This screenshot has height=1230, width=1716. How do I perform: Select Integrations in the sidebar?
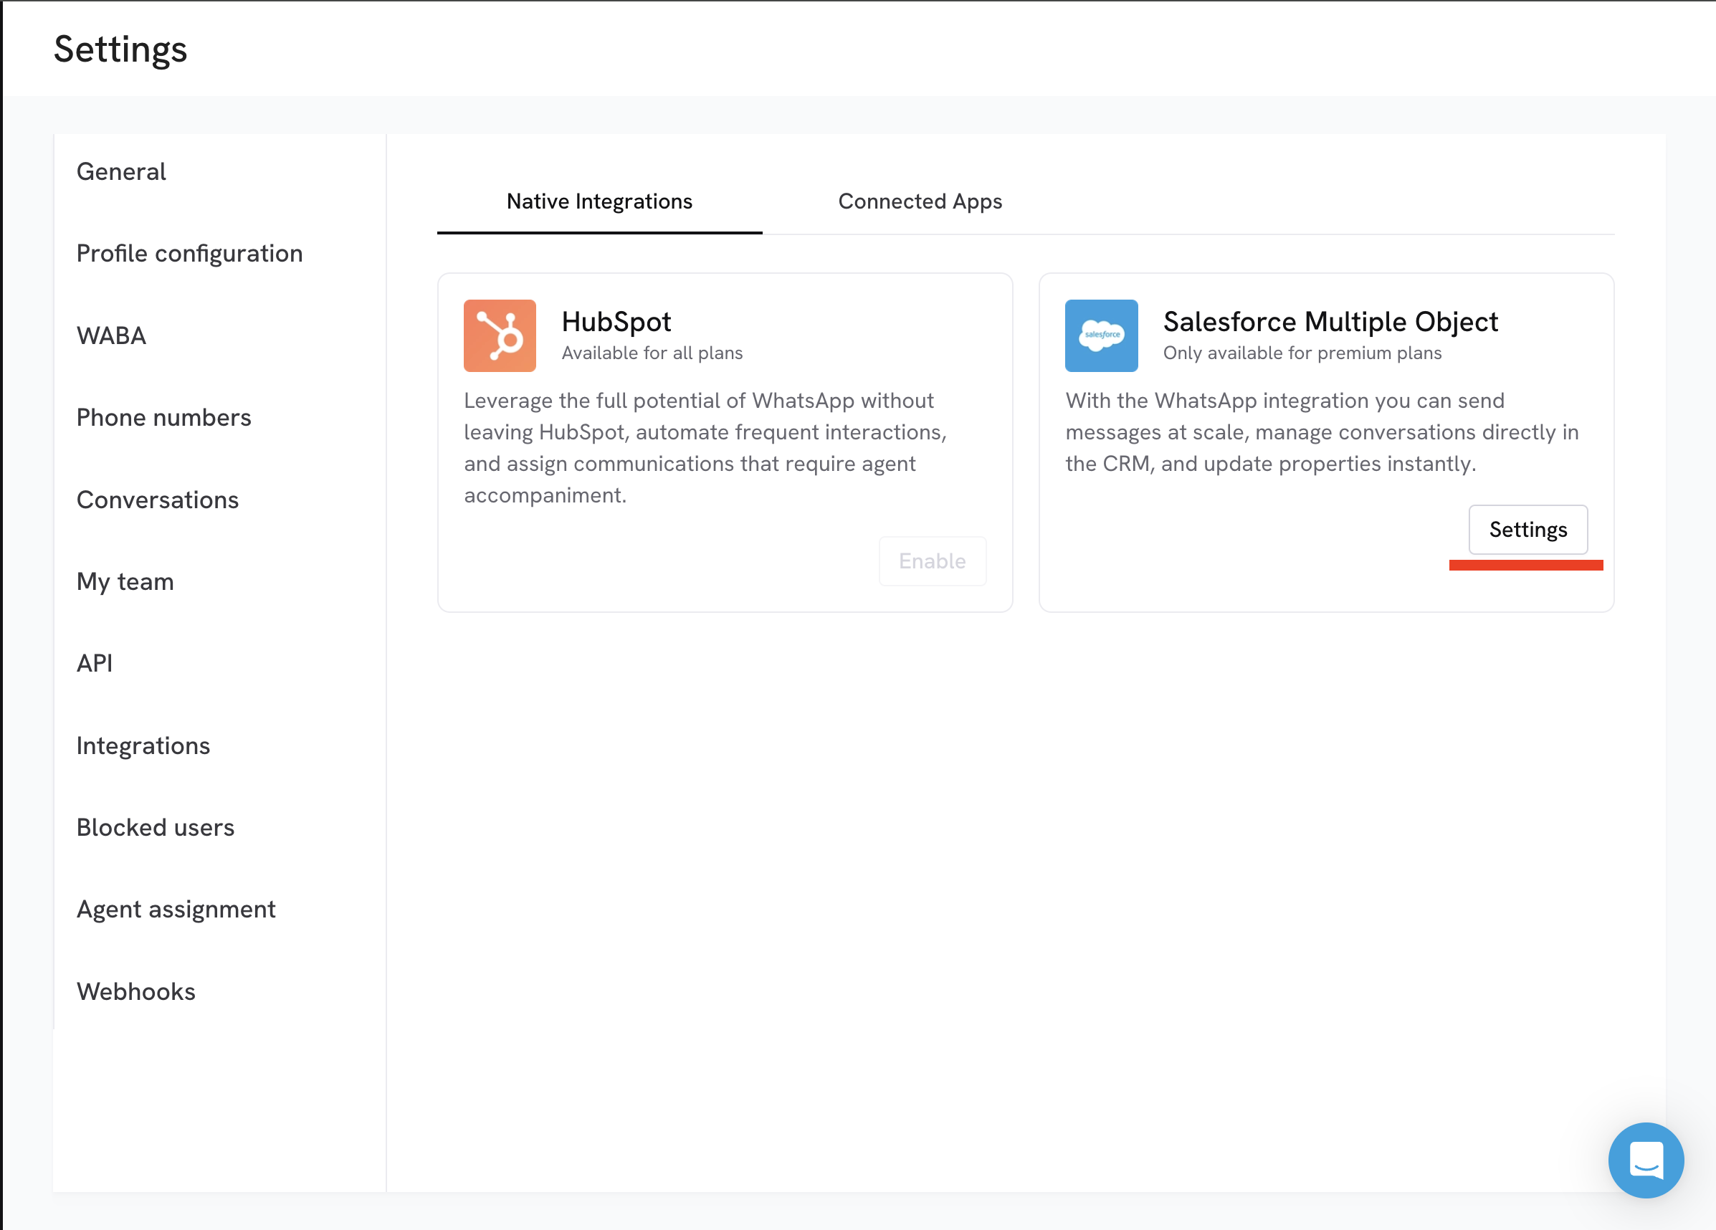[x=143, y=746]
